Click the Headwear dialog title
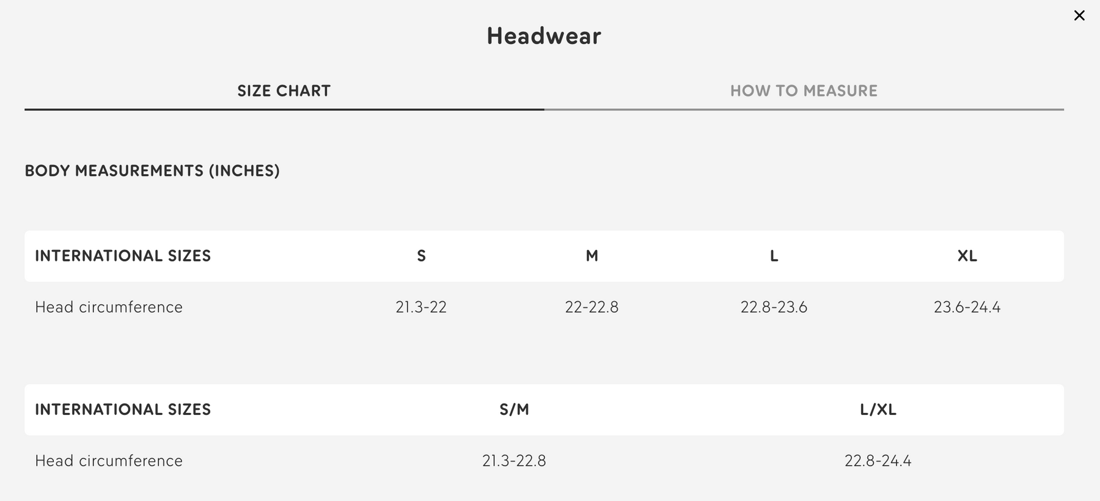This screenshot has width=1100, height=501. click(x=544, y=36)
